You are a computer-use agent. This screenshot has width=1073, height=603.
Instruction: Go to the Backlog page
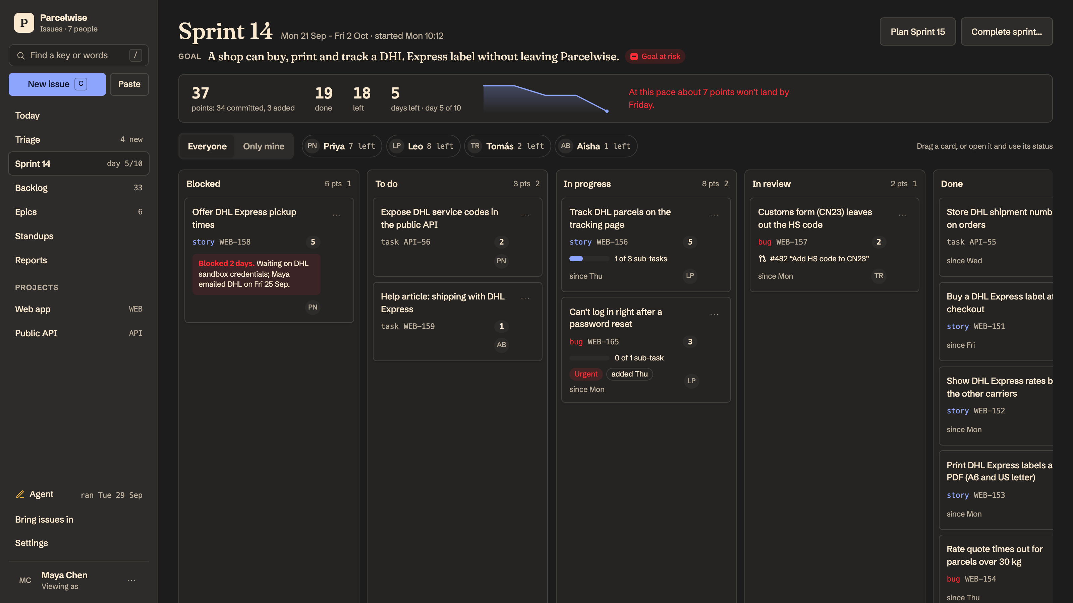[x=79, y=188]
